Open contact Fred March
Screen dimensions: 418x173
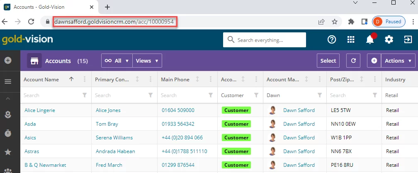[109, 165]
